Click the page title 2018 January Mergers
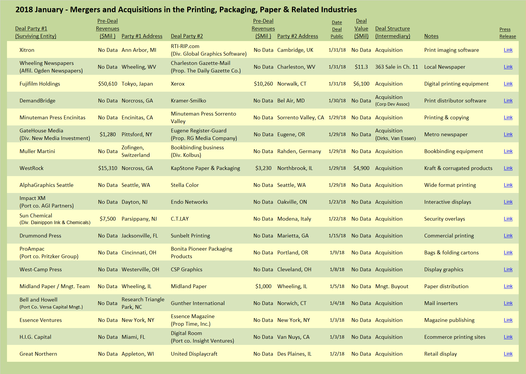The width and height of the screenshot is (526, 374). tap(186, 10)
